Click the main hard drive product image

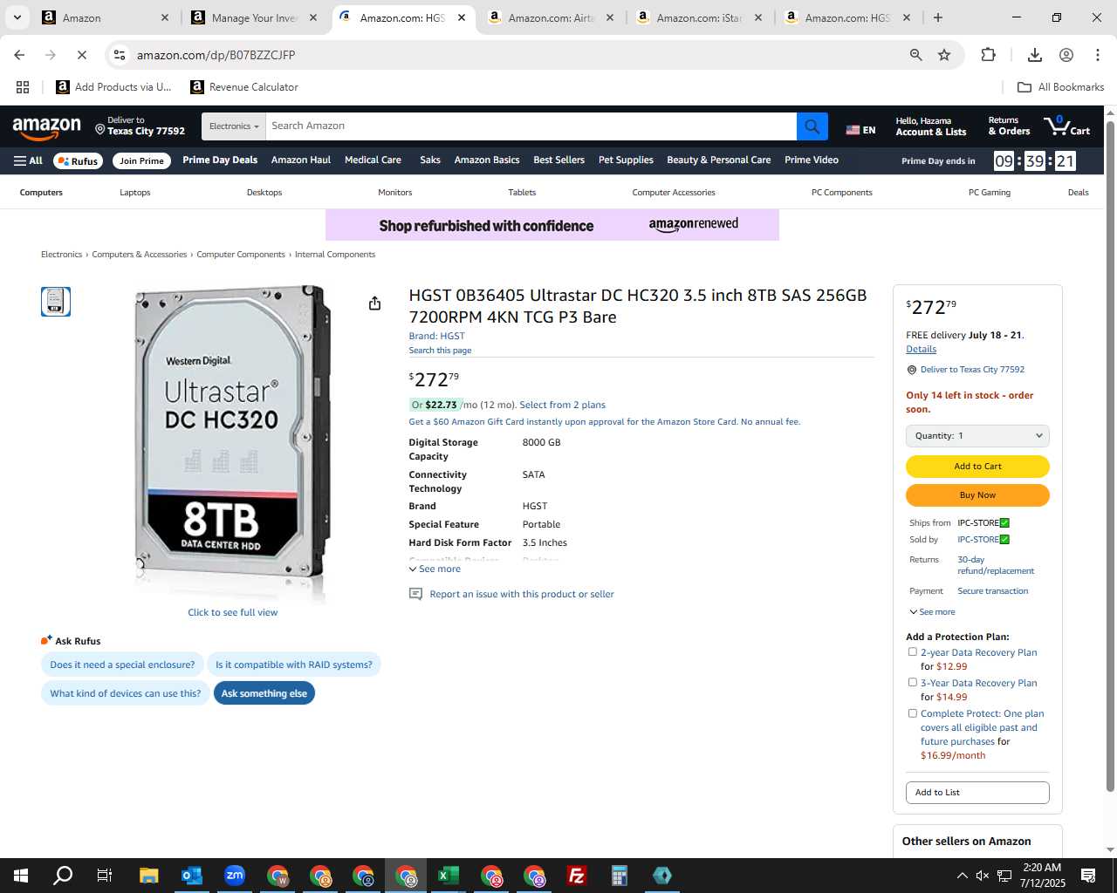232,443
